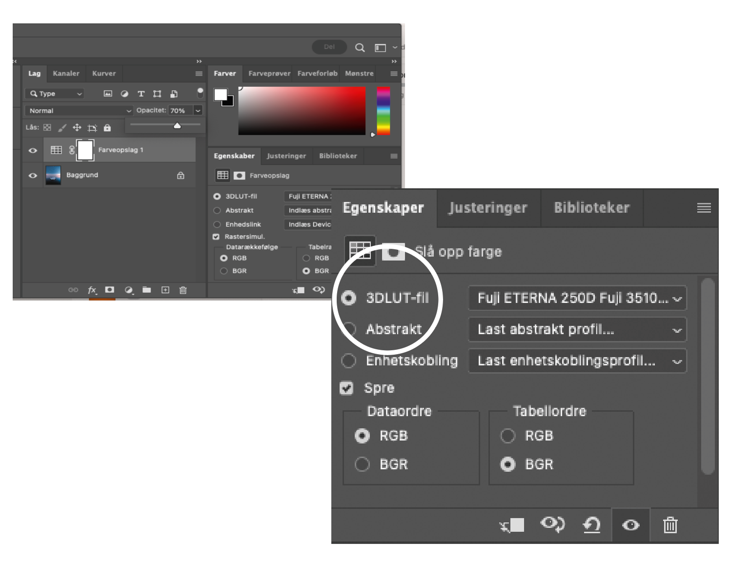Select the mask icon beside Farveopslag label
This screenshot has height=562, width=749.
coord(239,175)
